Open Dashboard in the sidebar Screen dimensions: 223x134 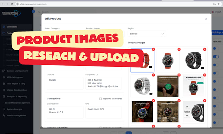tap(16, 27)
